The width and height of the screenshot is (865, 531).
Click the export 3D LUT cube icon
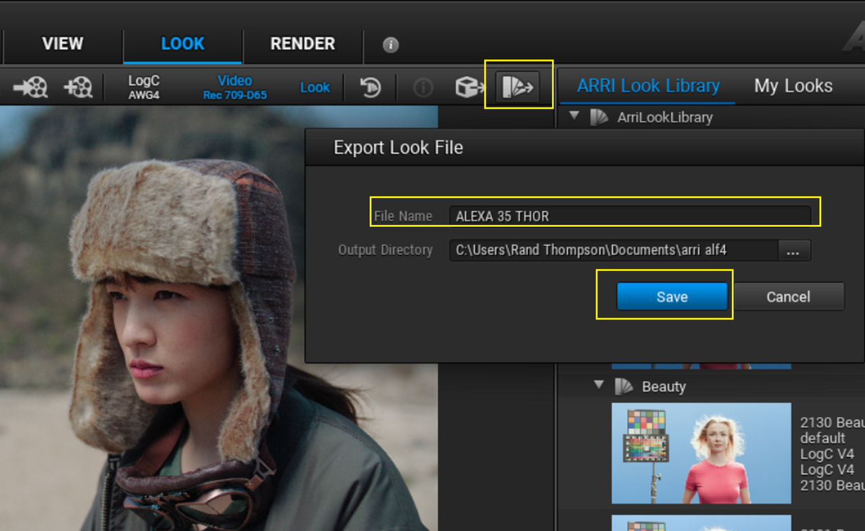pyautogui.click(x=470, y=87)
